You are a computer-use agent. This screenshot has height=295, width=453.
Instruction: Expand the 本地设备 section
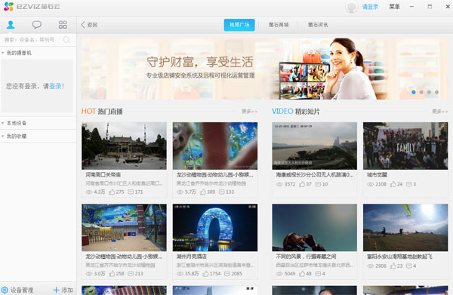tap(3, 123)
